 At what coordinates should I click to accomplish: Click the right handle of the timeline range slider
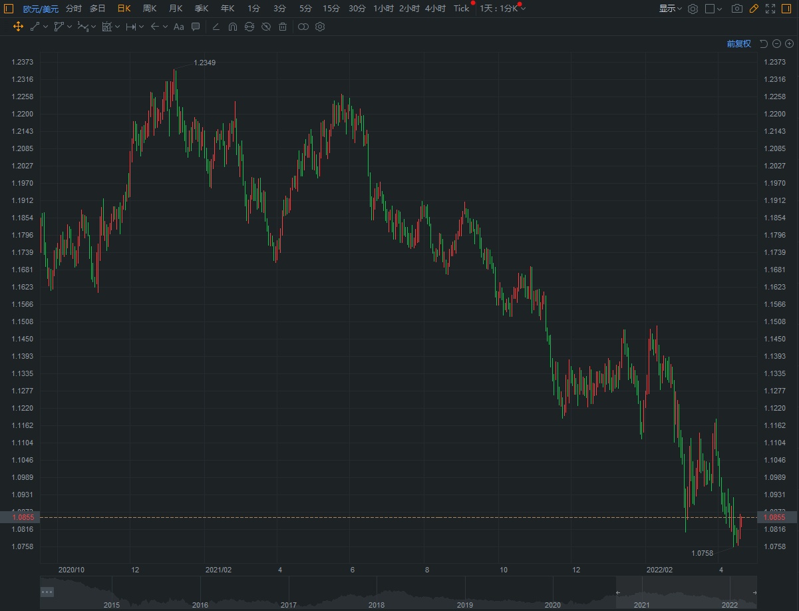click(754, 592)
